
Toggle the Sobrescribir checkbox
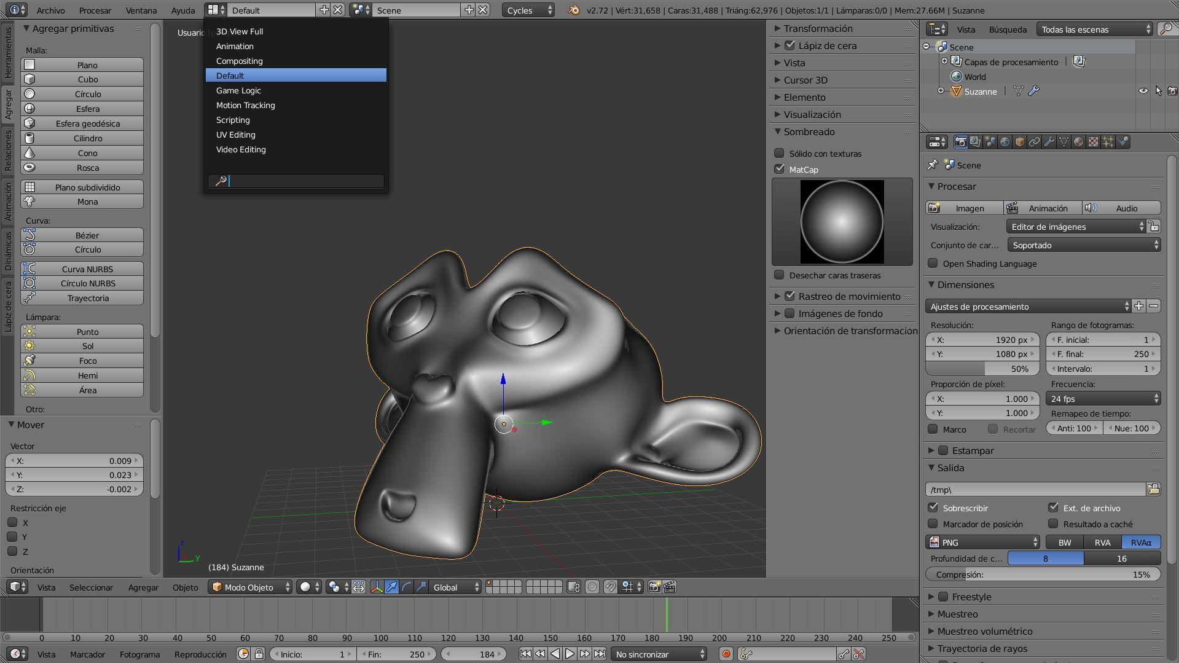pos(933,508)
